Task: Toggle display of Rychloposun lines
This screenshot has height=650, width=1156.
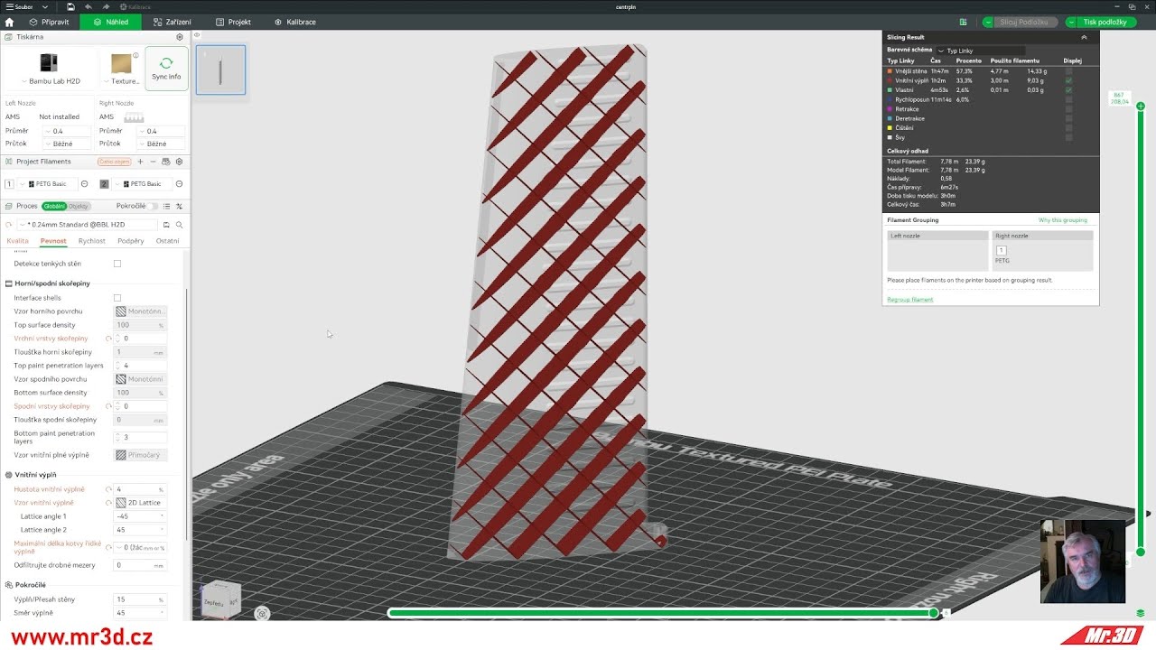Action: [x=1069, y=99]
